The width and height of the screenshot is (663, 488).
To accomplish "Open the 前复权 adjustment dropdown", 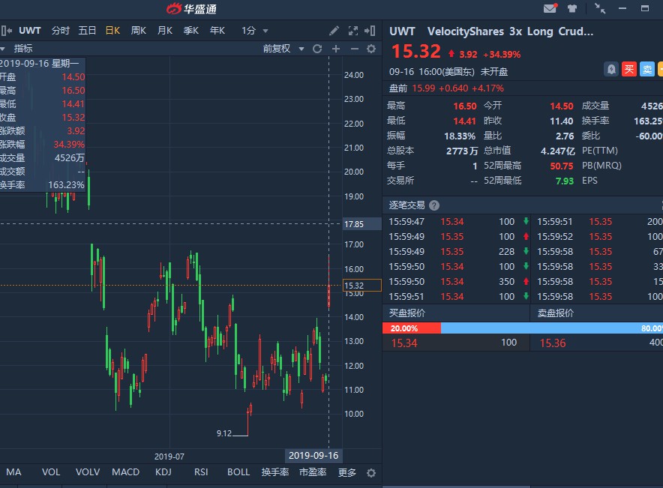I will [283, 49].
